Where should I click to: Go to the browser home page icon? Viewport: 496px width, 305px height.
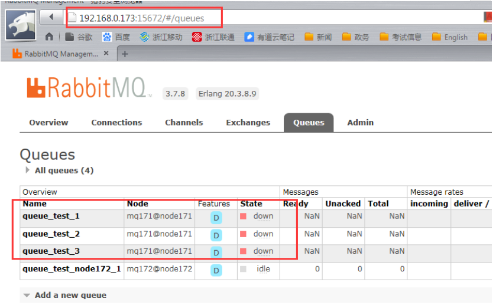tap(49, 37)
